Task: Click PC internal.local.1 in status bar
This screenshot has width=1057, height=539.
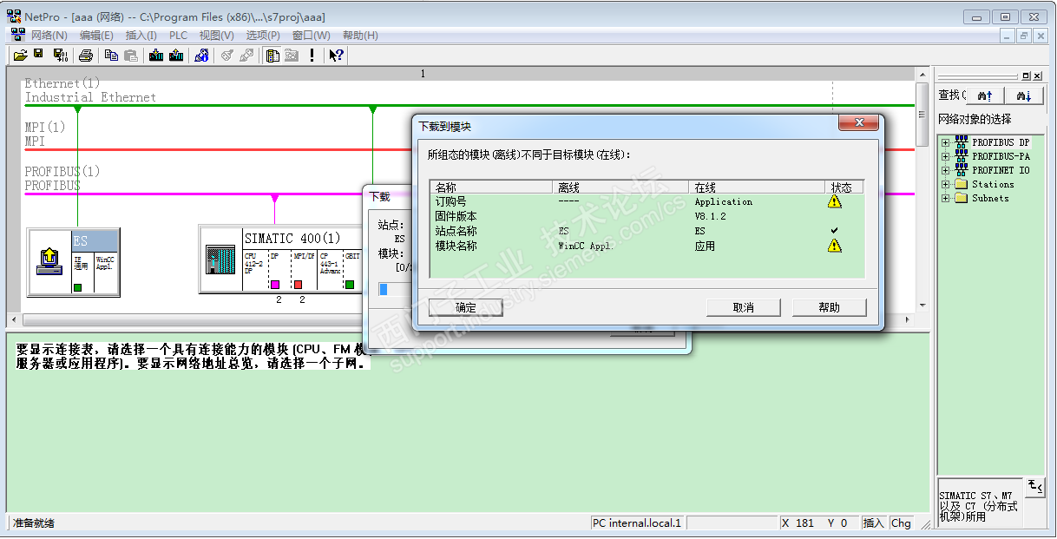Action: [x=638, y=523]
